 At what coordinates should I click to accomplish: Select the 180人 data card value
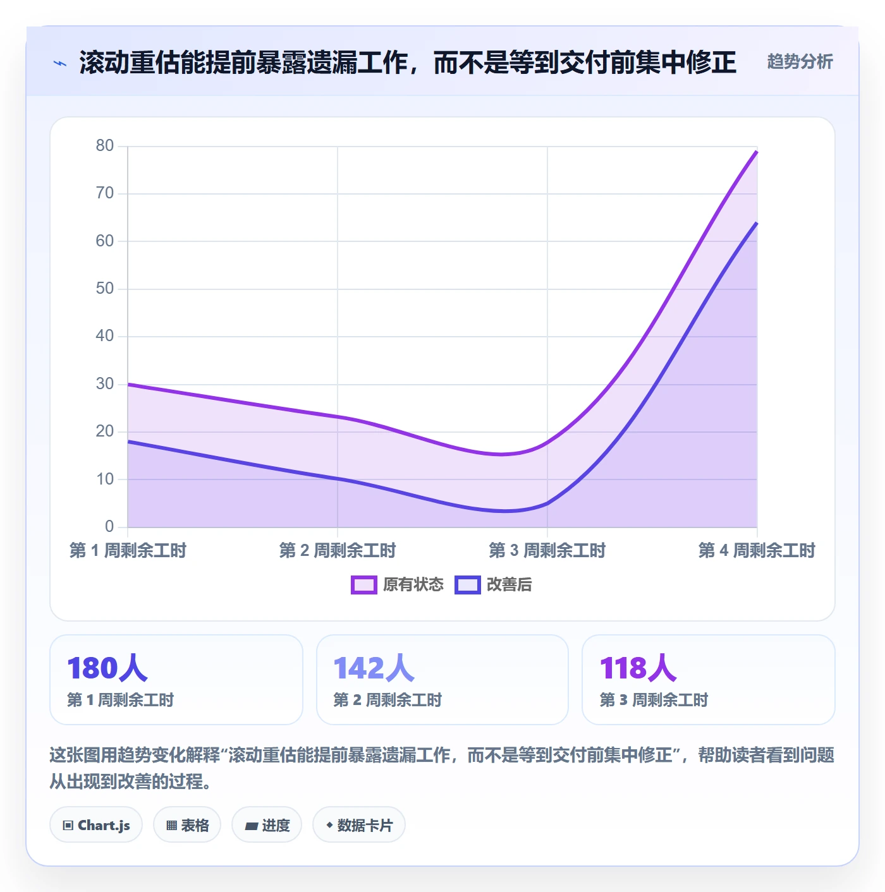pyautogui.click(x=107, y=668)
